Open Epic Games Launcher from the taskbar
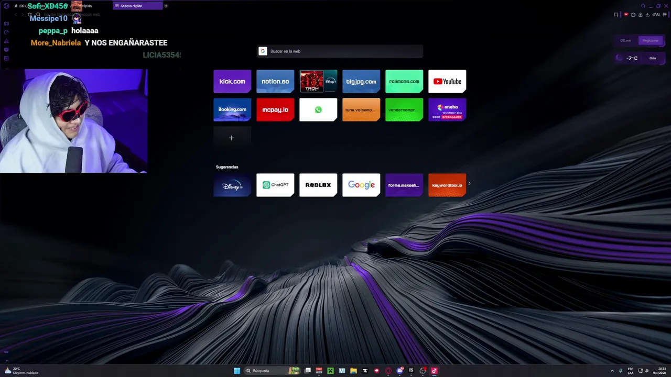 411,371
